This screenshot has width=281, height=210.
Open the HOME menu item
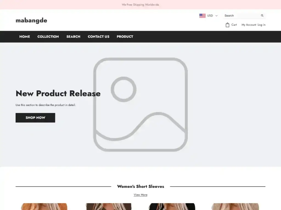24,37
